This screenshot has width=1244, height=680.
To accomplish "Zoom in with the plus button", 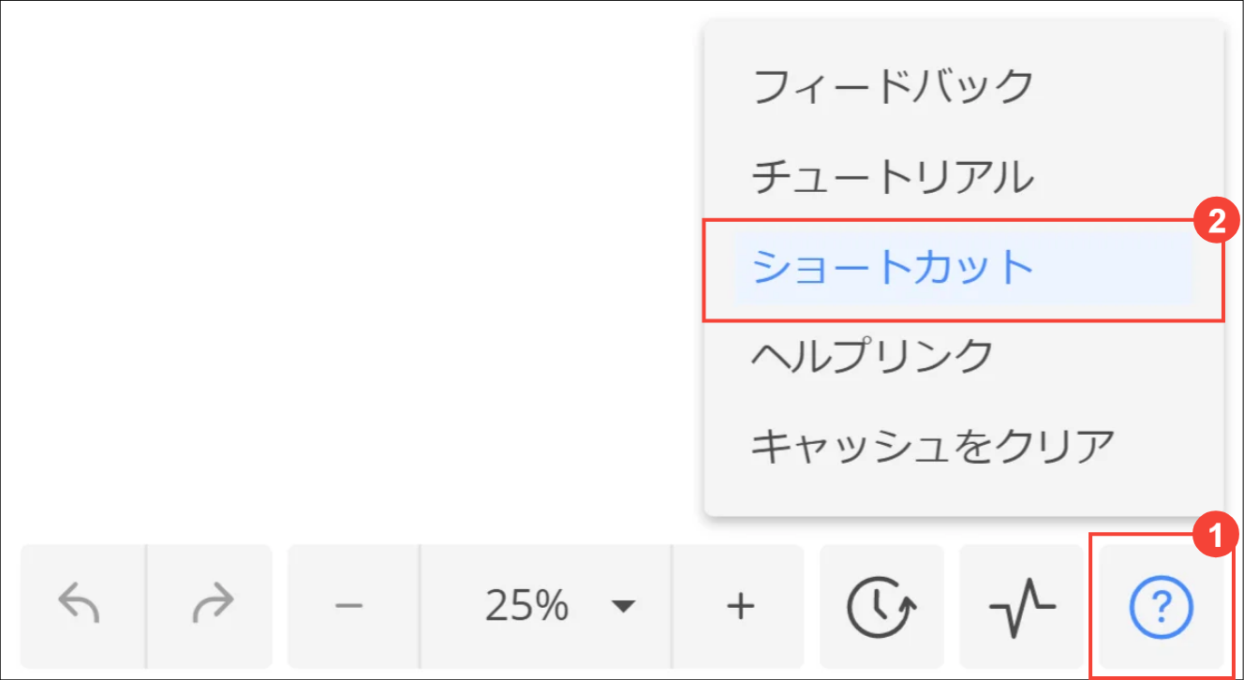I will click(x=740, y=606).
